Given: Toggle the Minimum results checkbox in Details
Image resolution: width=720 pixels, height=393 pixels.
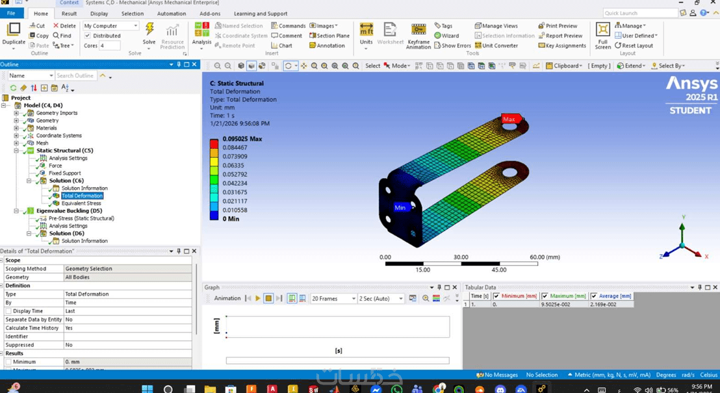Looking at the screenshot, I should click(x=8, y=362).
